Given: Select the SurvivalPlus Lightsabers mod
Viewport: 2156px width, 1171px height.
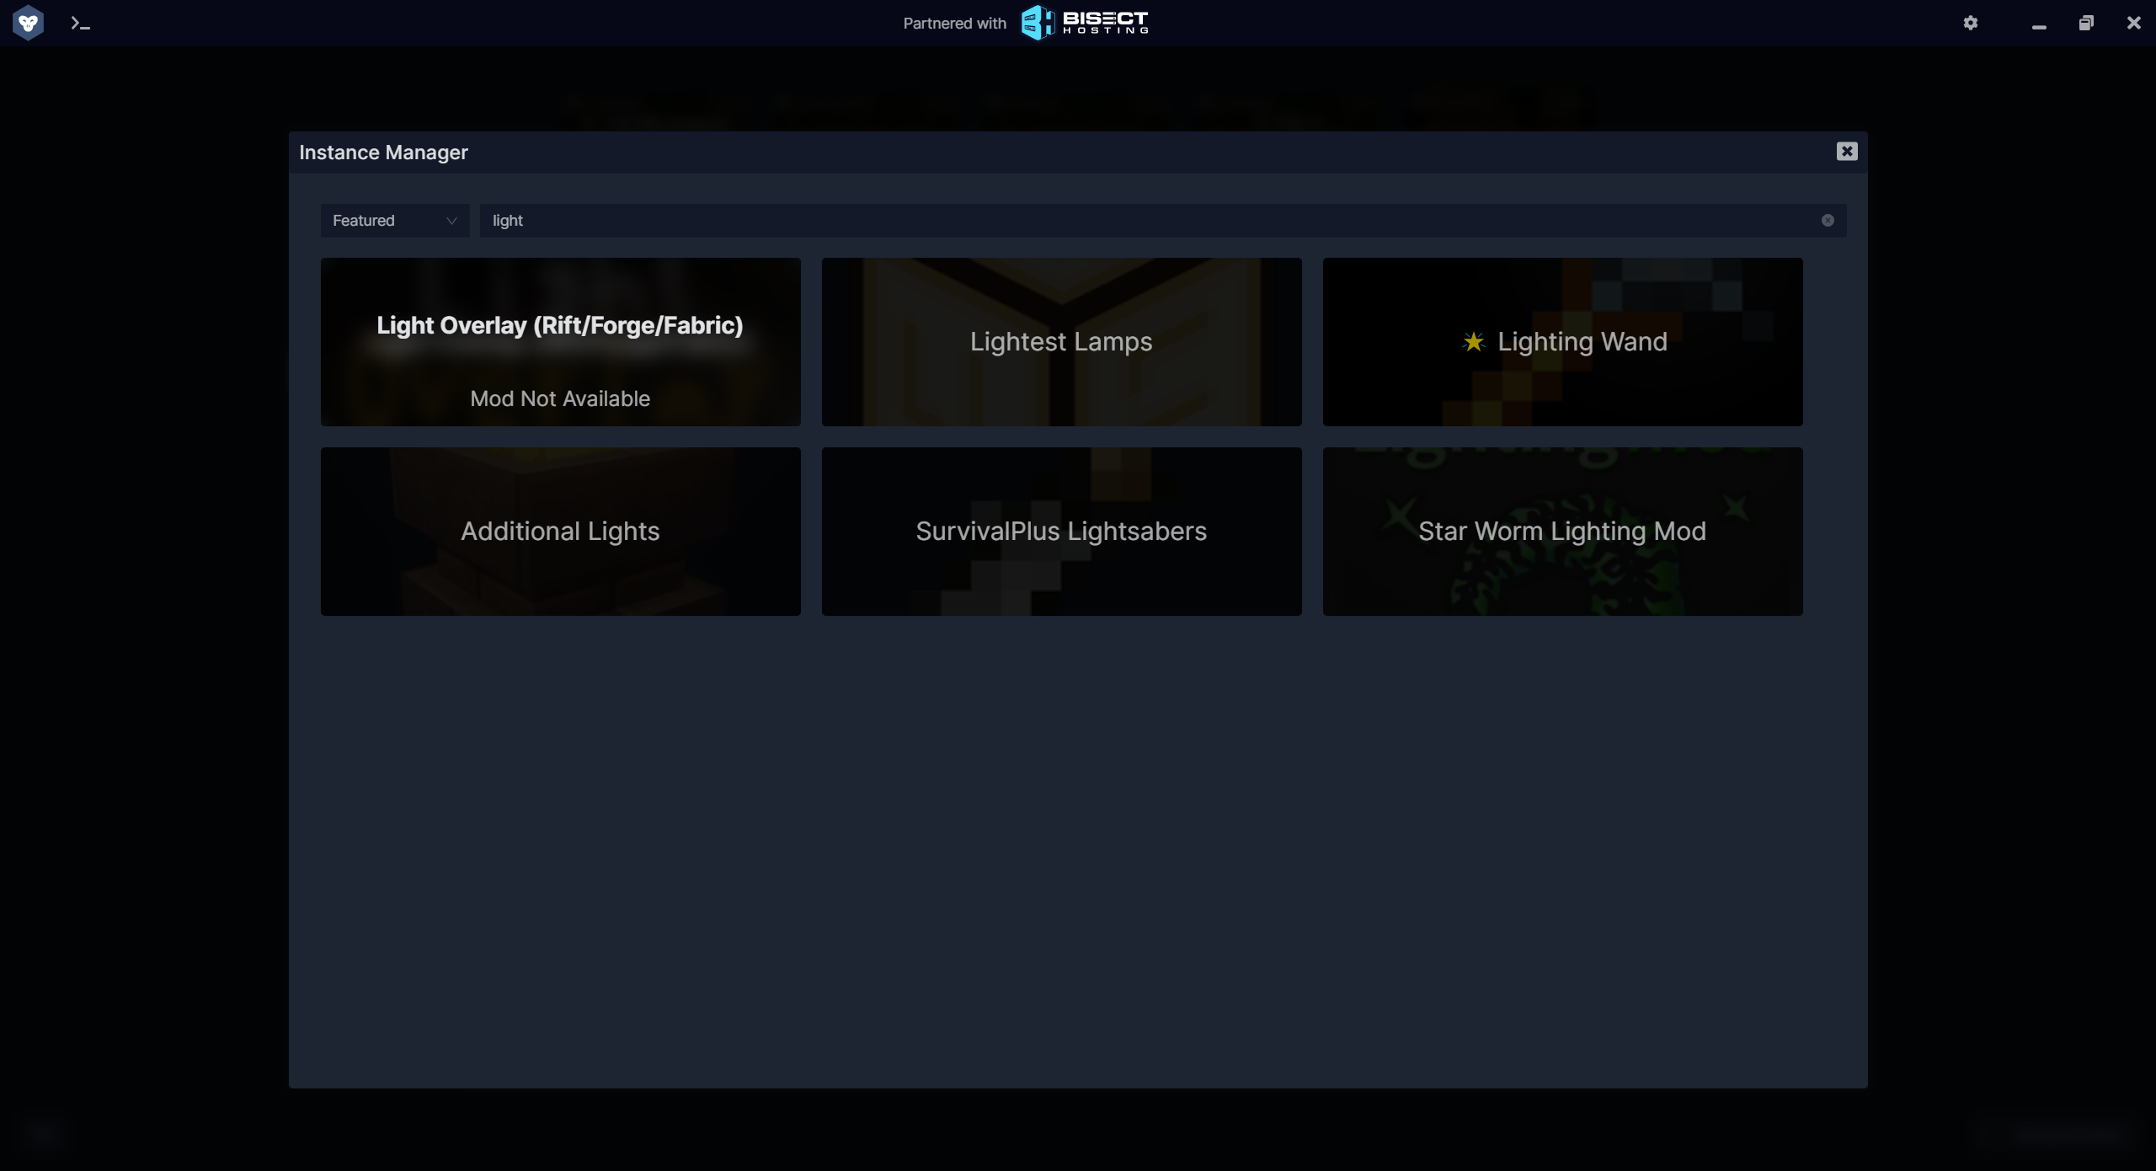Looking at the screenshot, I should tap(1061, 532).
